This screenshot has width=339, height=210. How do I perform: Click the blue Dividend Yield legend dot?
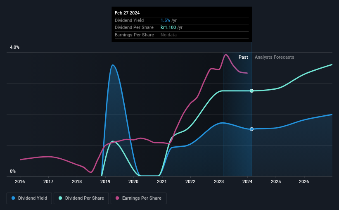coord(13,198)
